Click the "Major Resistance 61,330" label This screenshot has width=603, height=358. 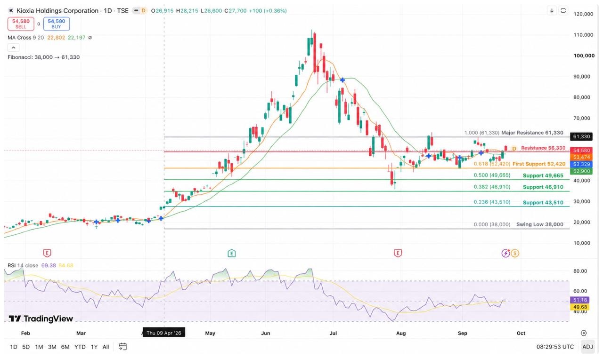point(532,133)
